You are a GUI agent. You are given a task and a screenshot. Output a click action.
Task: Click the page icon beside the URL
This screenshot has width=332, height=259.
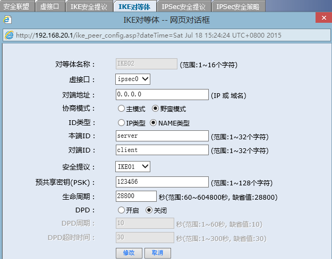click(10, 35)
